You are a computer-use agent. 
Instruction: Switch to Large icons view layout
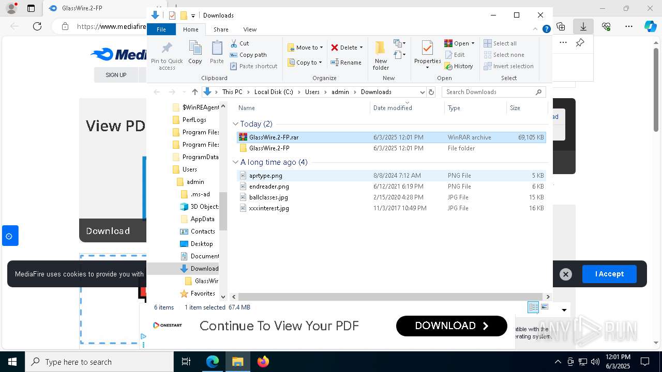(x=544, y=307)
